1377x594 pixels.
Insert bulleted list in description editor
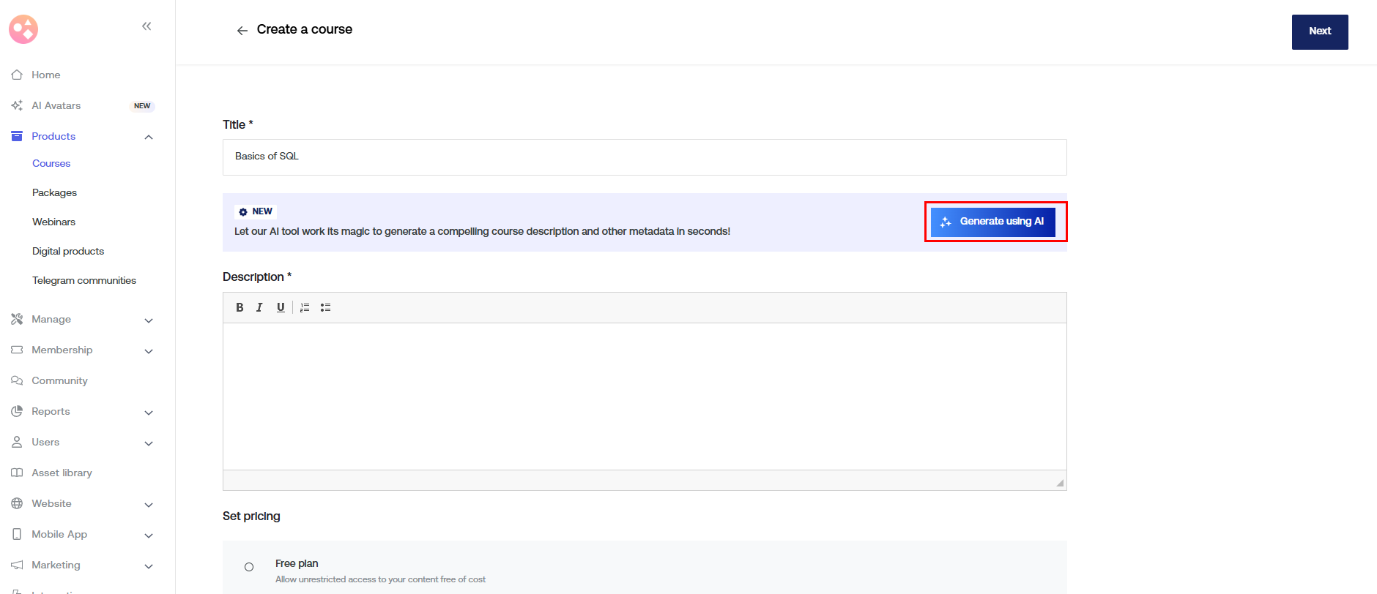pos(326,308)
